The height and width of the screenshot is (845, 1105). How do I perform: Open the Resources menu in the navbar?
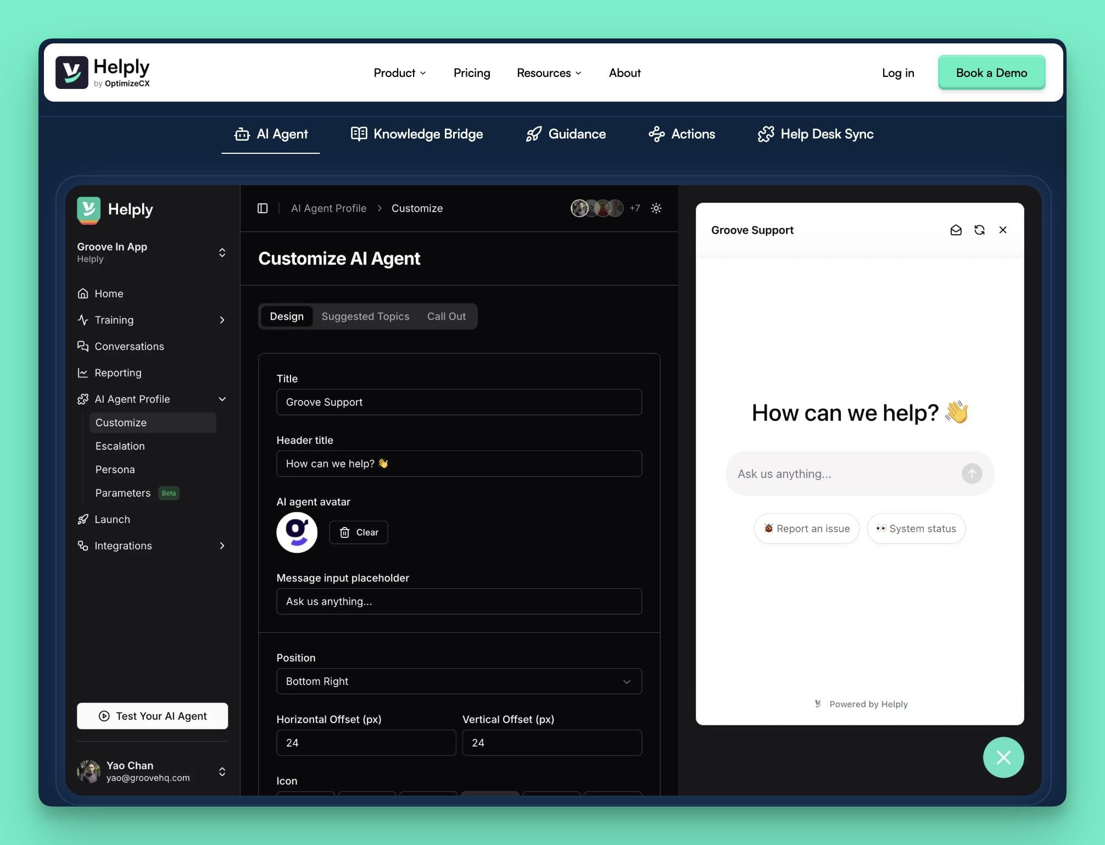(548, 73)
